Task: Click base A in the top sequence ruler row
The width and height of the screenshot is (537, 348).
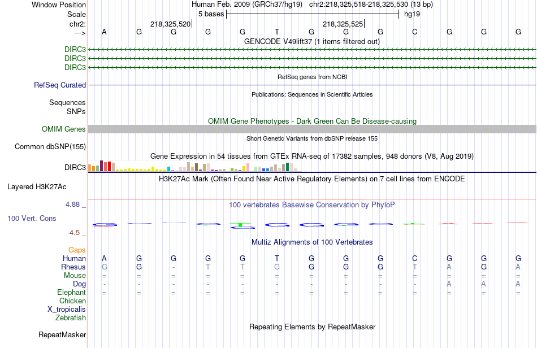Action: [104, 32]
